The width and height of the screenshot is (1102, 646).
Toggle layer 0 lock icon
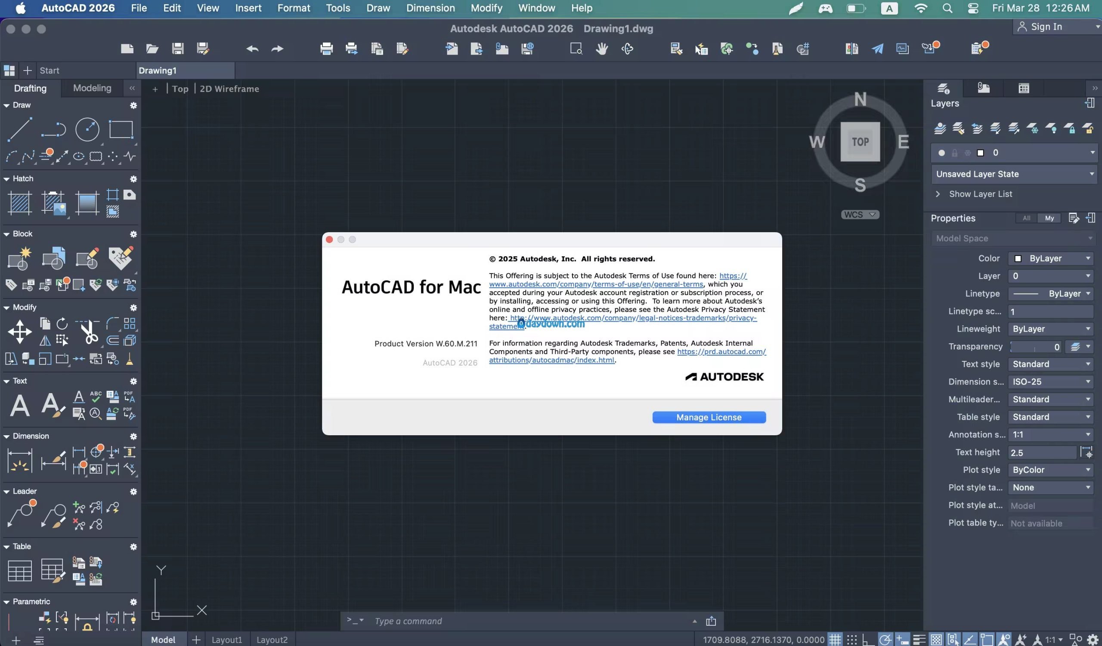pos(955,153)
